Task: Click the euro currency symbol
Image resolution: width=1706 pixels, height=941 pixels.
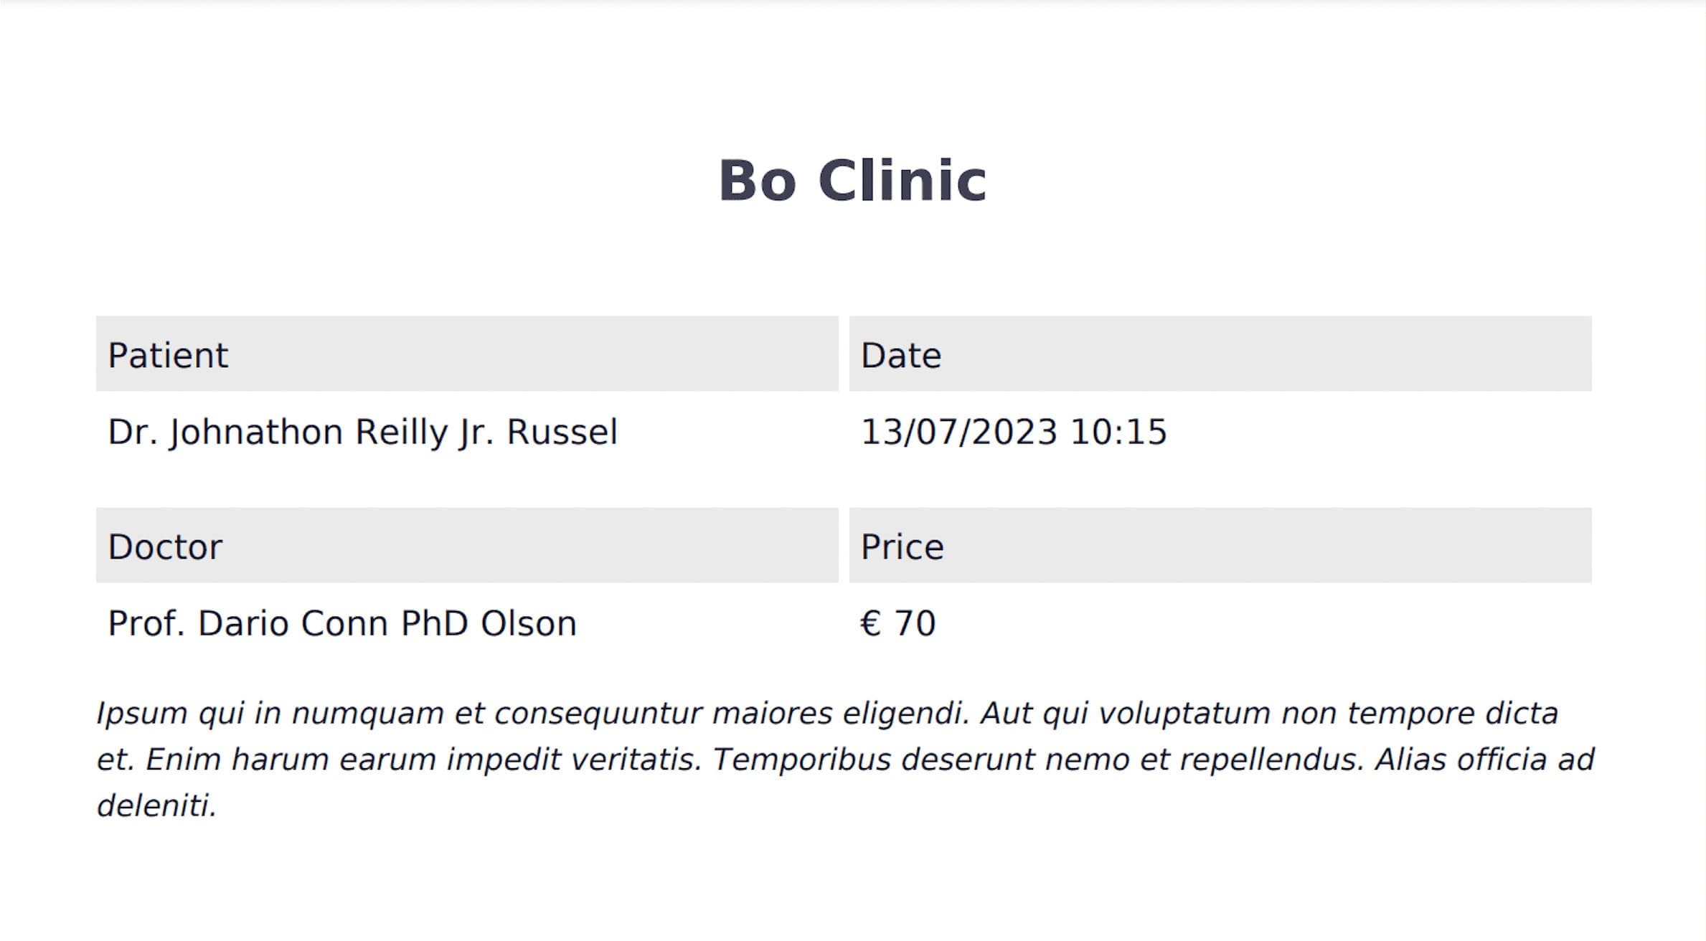Action: pos(870,623)
